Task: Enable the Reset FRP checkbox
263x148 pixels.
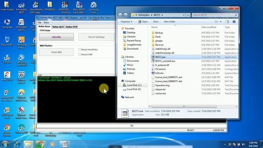Action: (80, 55)
